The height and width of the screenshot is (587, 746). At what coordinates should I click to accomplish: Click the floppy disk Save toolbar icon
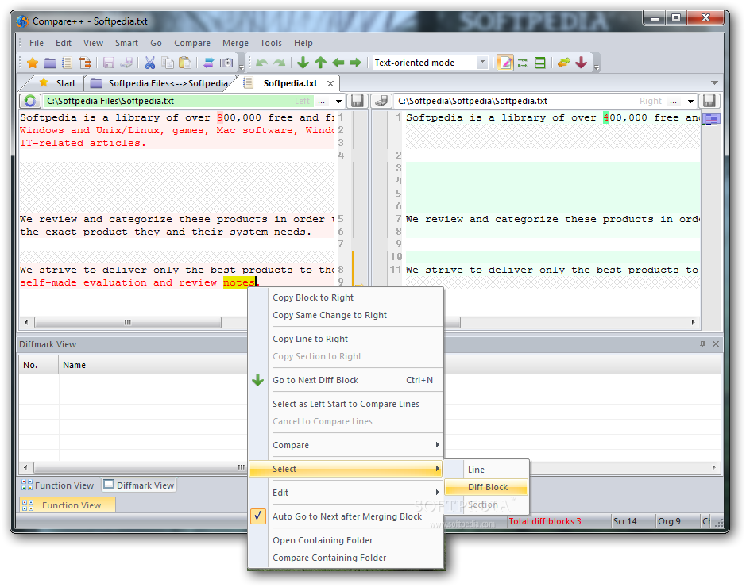[x=109, y=63]
